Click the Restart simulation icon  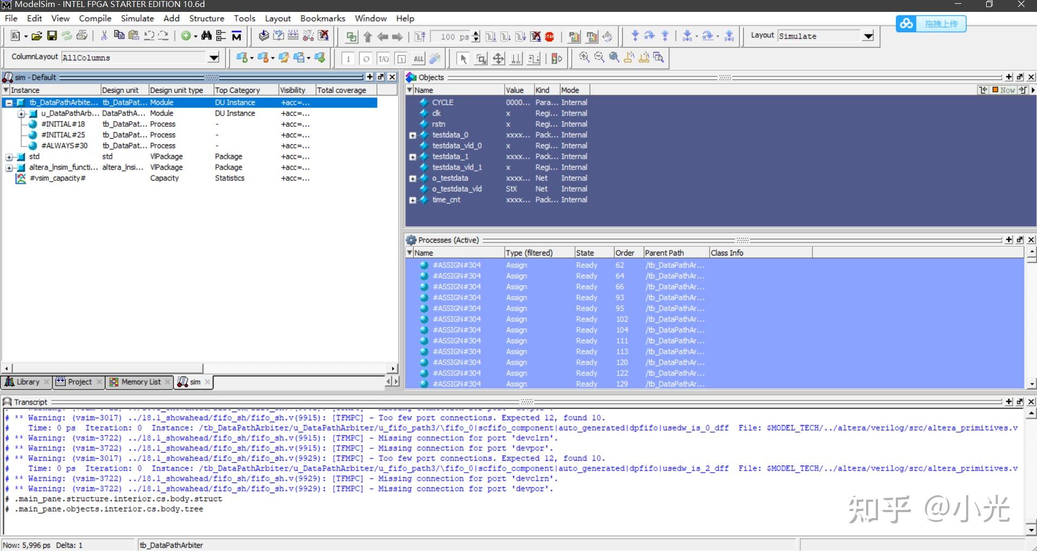point(420,37)
